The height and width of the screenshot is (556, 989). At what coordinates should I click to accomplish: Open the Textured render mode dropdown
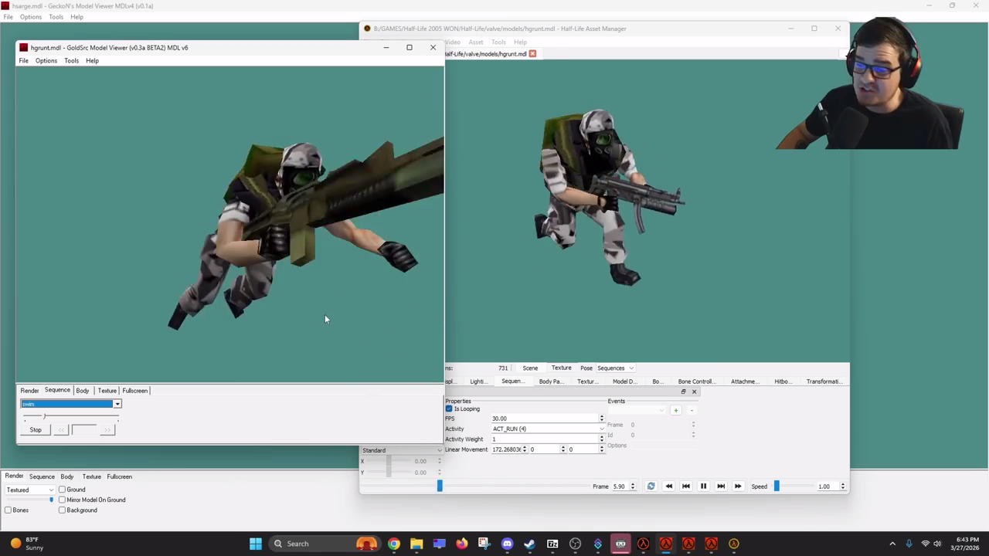(30, 490)
